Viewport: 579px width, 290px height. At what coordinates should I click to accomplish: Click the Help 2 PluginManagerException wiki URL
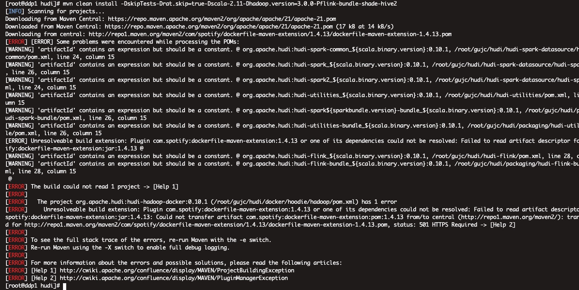[x=174, y=278]
